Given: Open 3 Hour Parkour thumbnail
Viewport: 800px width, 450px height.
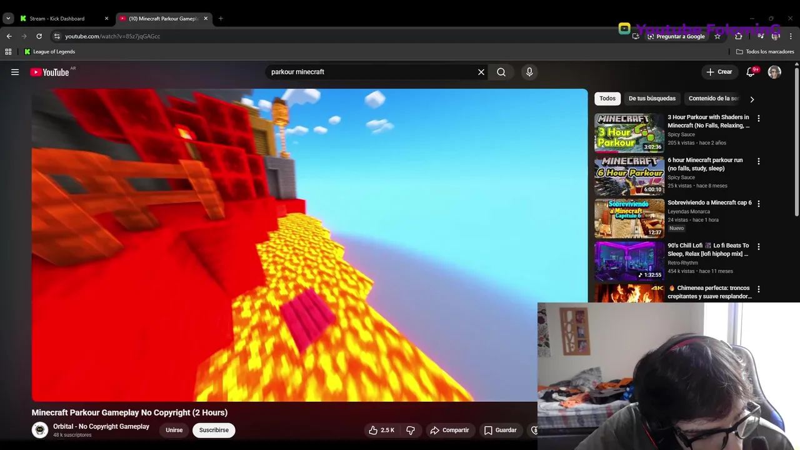Looking at the screenshot, I should [629, 132].
